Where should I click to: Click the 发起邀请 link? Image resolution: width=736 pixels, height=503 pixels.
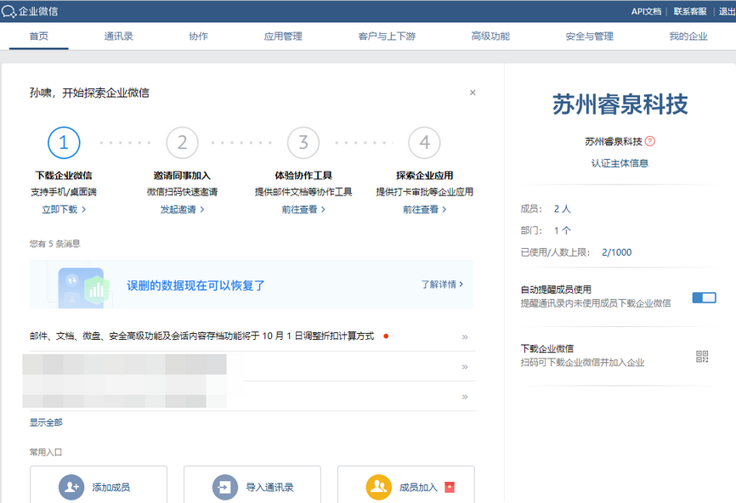point(182,209)
